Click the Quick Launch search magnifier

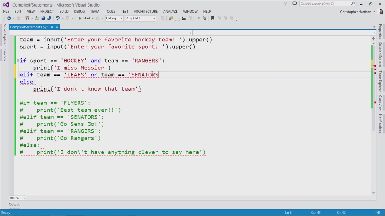click(x=353, y=4)
